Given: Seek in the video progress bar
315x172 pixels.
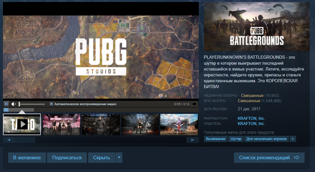Looking at the screenshot, I should click(x=101, y=110).
